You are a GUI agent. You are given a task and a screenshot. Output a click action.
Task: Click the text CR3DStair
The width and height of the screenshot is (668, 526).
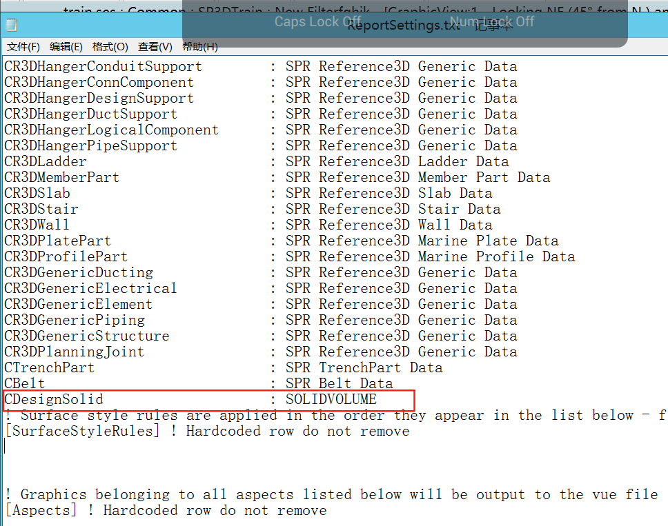click(x=41, y=210)
